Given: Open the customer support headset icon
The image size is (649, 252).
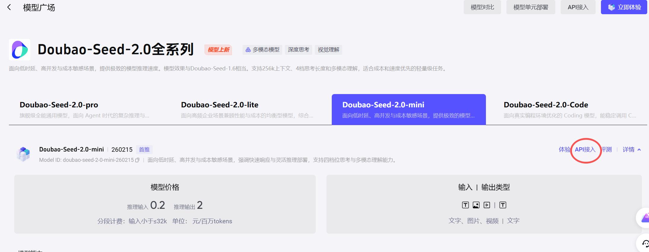Looking at the screenshot, I should [645, 244].
